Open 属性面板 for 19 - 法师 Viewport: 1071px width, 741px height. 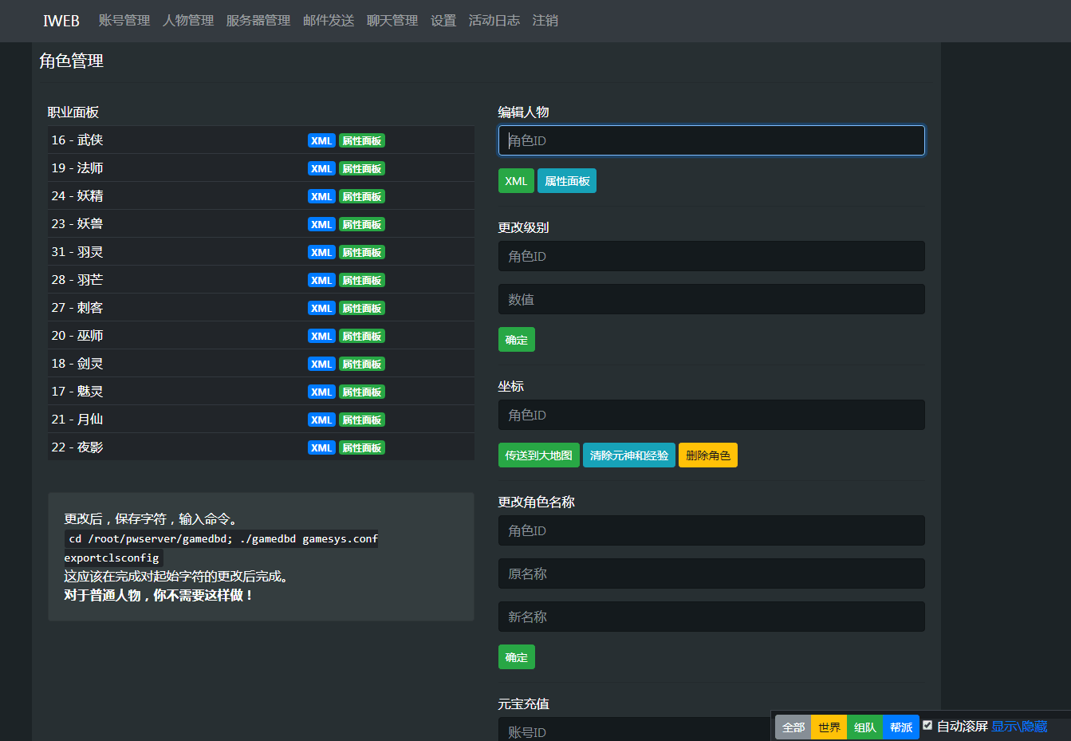tap(362, 168)
